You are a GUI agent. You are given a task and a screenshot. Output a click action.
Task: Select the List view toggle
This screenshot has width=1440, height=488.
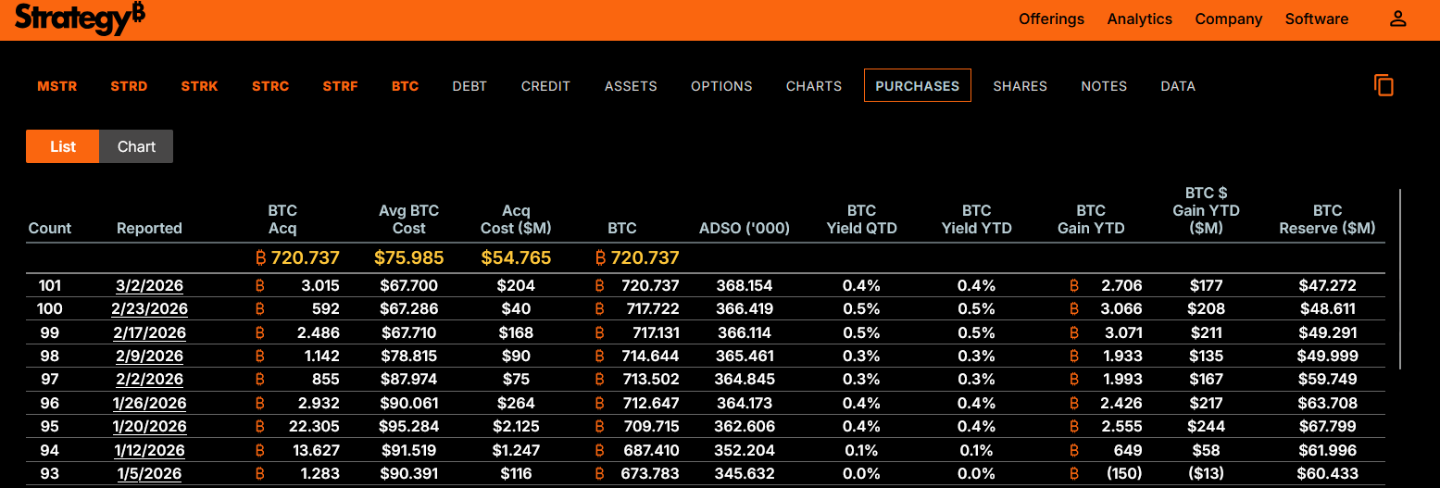click(63, 146)
